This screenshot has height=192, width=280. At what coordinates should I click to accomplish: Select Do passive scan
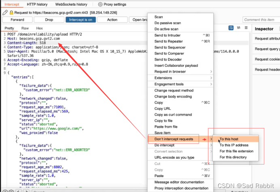pyautogui.click(x=180, y=23)
